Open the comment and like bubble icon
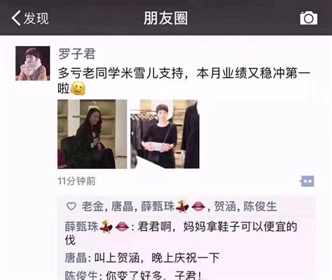332x280 pixels. pyautogui.click(x=307, y=181)
